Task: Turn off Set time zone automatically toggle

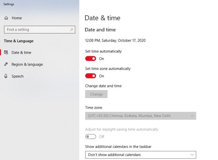Action: tap(90, 76)
